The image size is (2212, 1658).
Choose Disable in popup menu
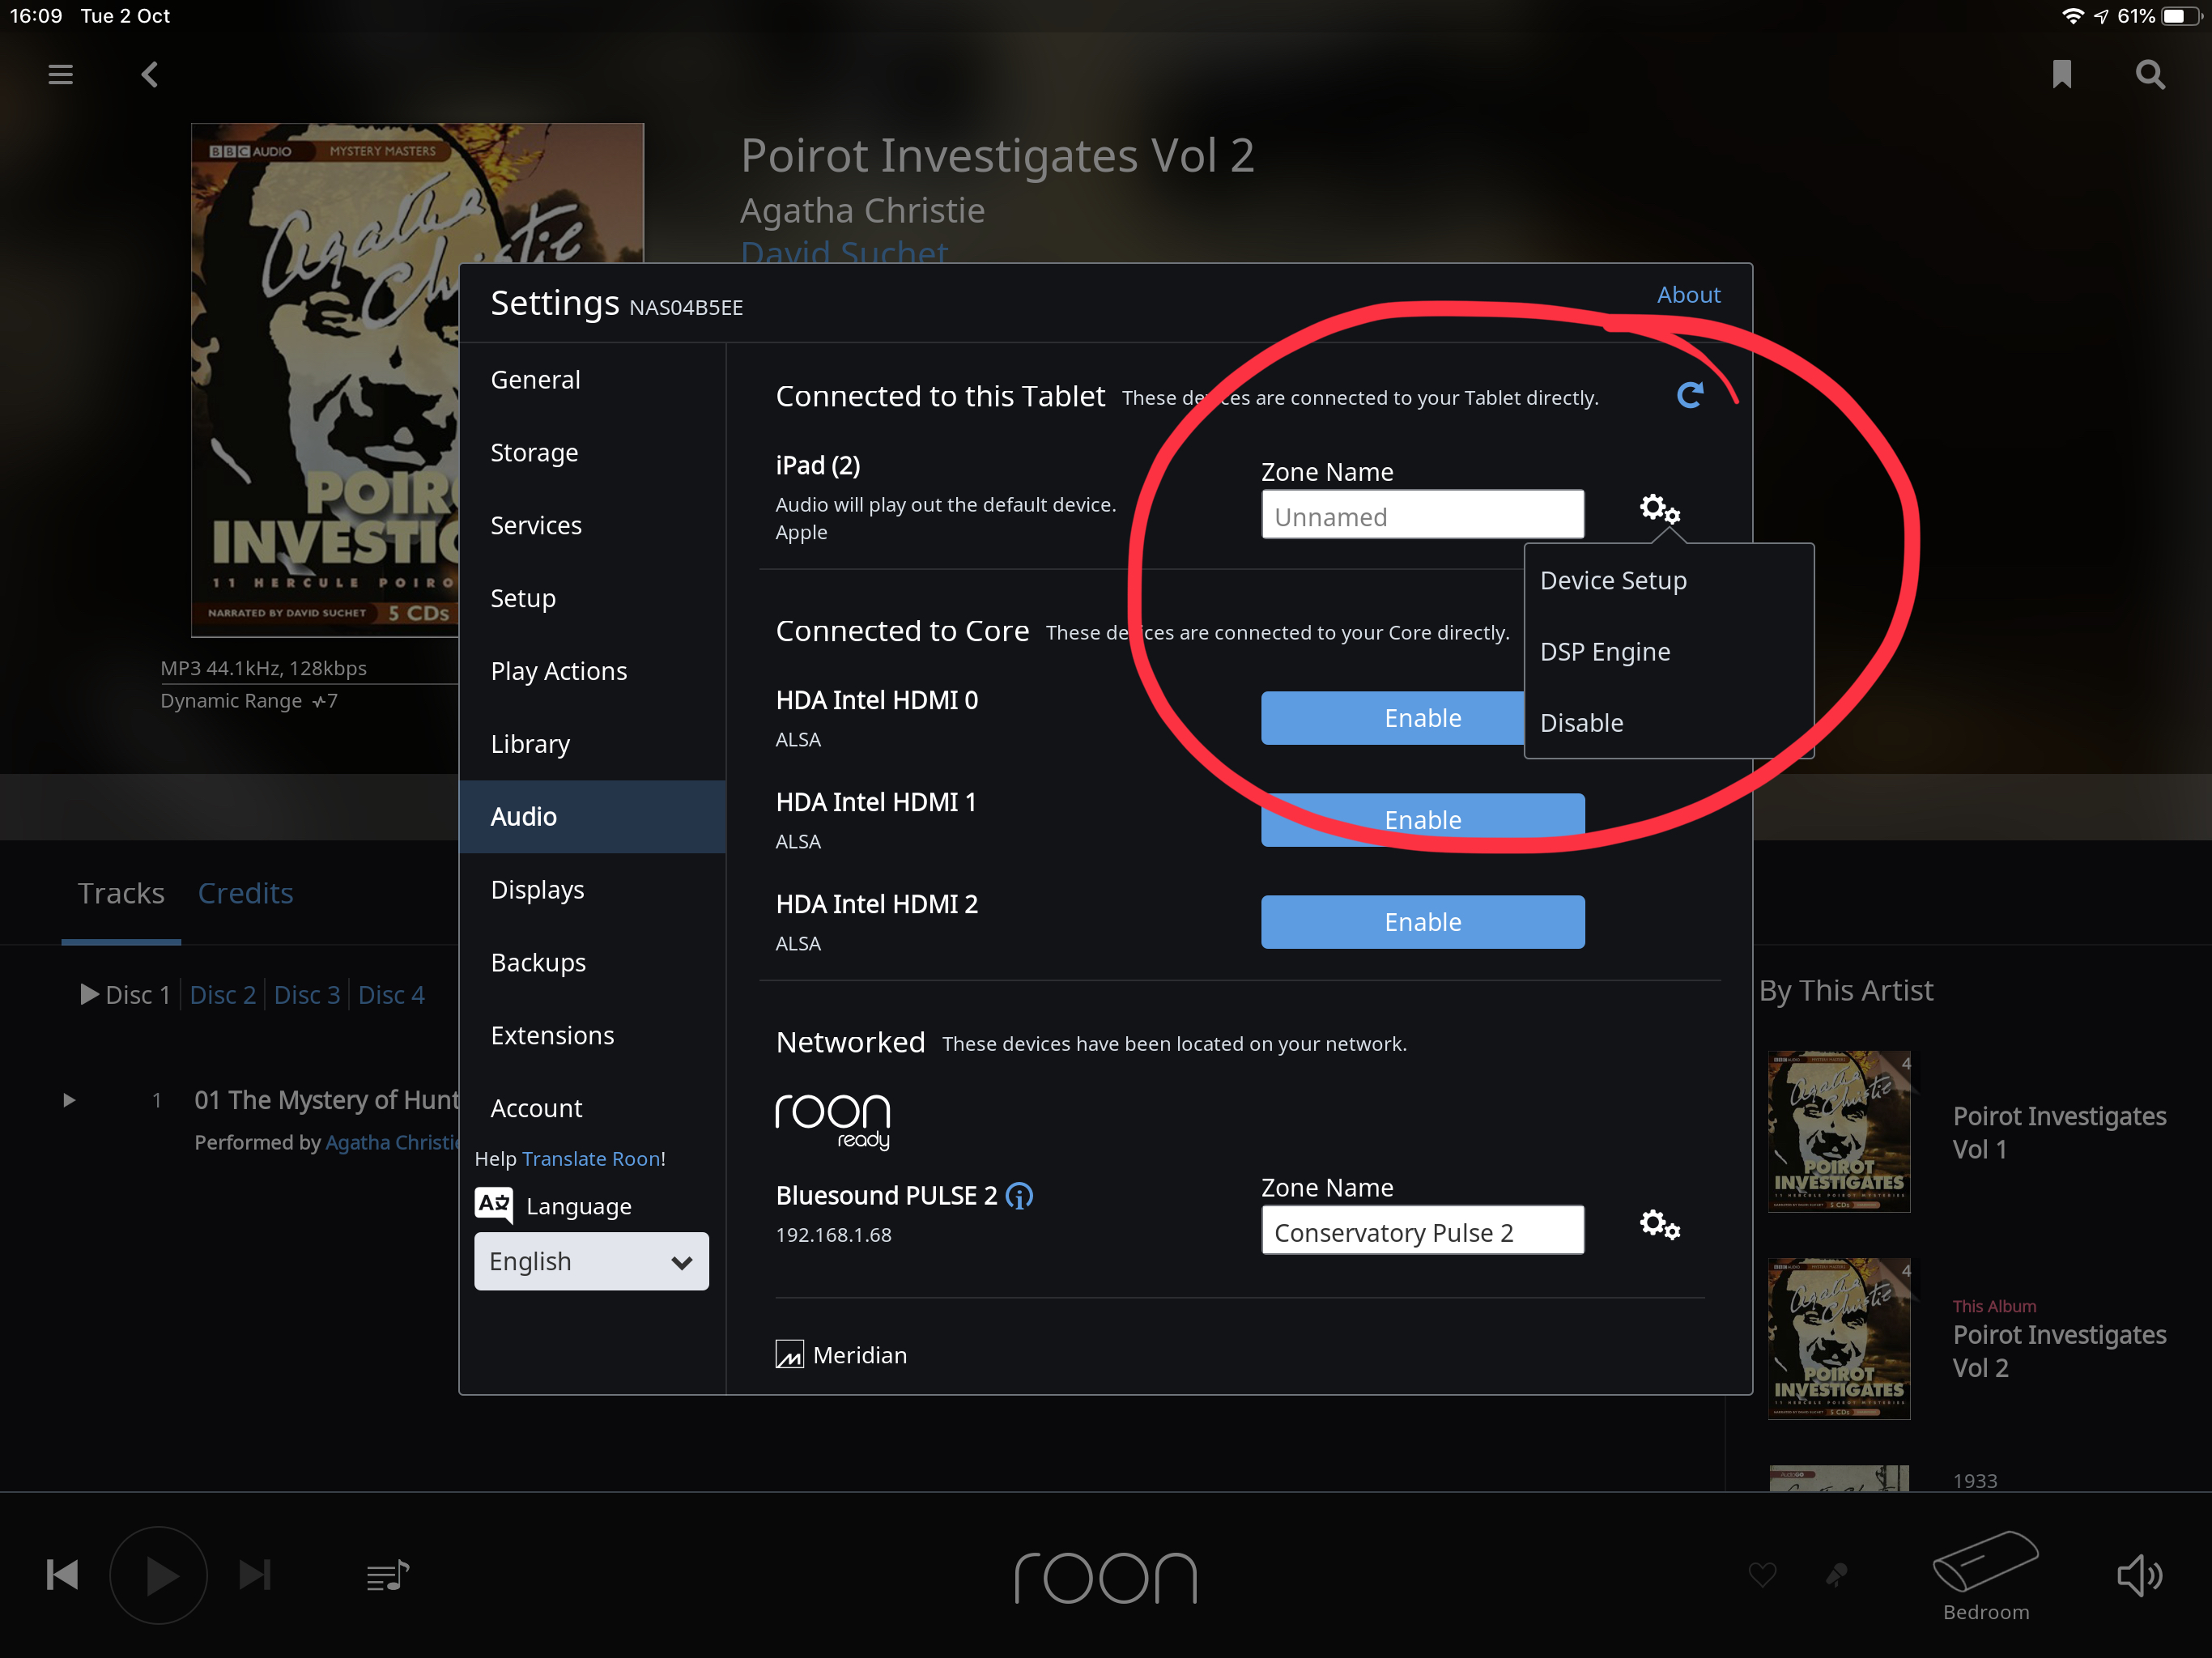coord(1668,723)
